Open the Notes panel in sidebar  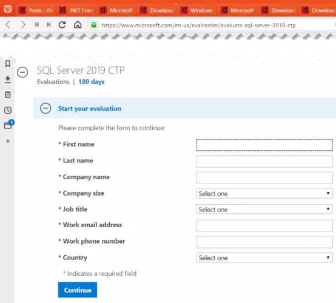[x=8, y=95]
